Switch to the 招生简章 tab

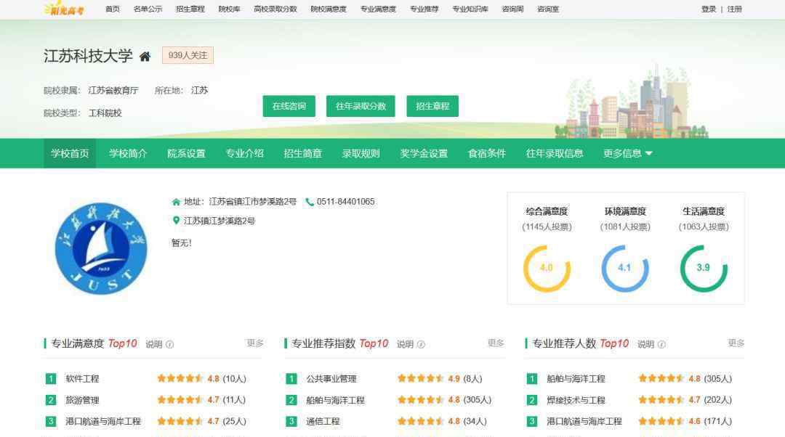[x=303, y=153]
